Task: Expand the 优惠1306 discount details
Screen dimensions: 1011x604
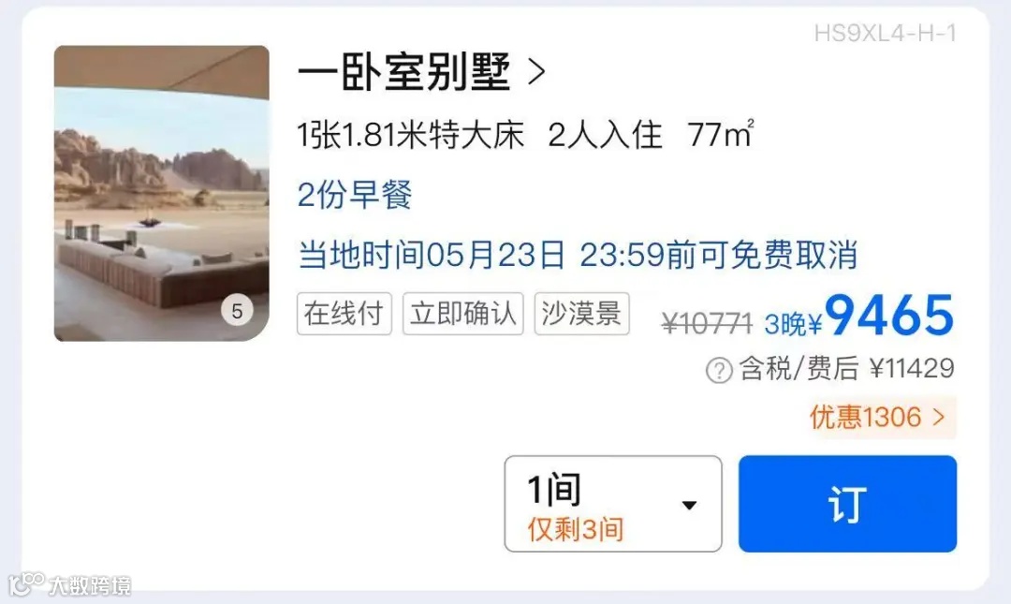Action: (x=879, y=418)
